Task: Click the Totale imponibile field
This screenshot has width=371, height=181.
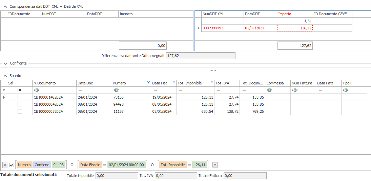Action: (117, 176)
